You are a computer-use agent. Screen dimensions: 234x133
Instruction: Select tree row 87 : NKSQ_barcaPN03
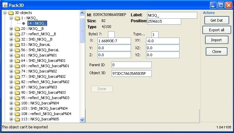coord(39,87)
